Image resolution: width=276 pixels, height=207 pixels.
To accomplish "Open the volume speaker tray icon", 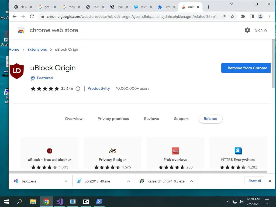I will coord(241,202).
